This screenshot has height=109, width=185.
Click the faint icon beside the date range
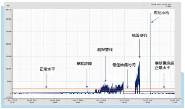point(144,5)
